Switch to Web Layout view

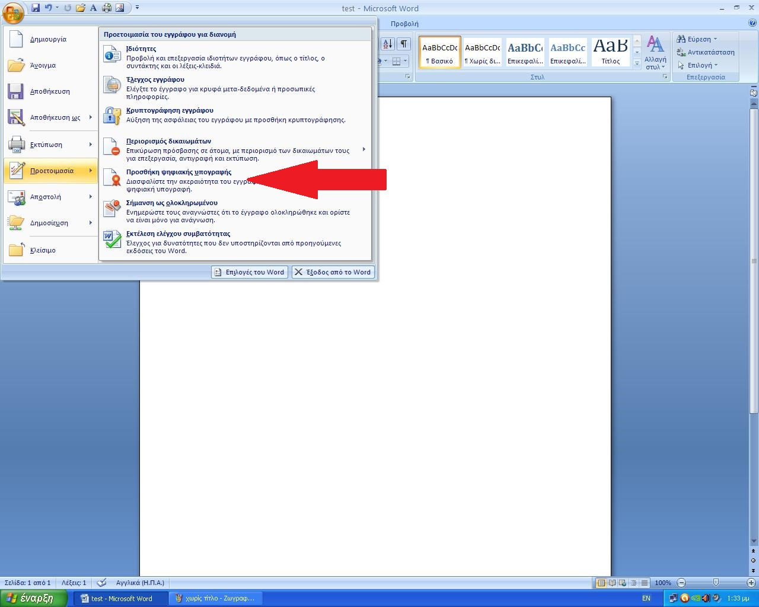[623, 583]
